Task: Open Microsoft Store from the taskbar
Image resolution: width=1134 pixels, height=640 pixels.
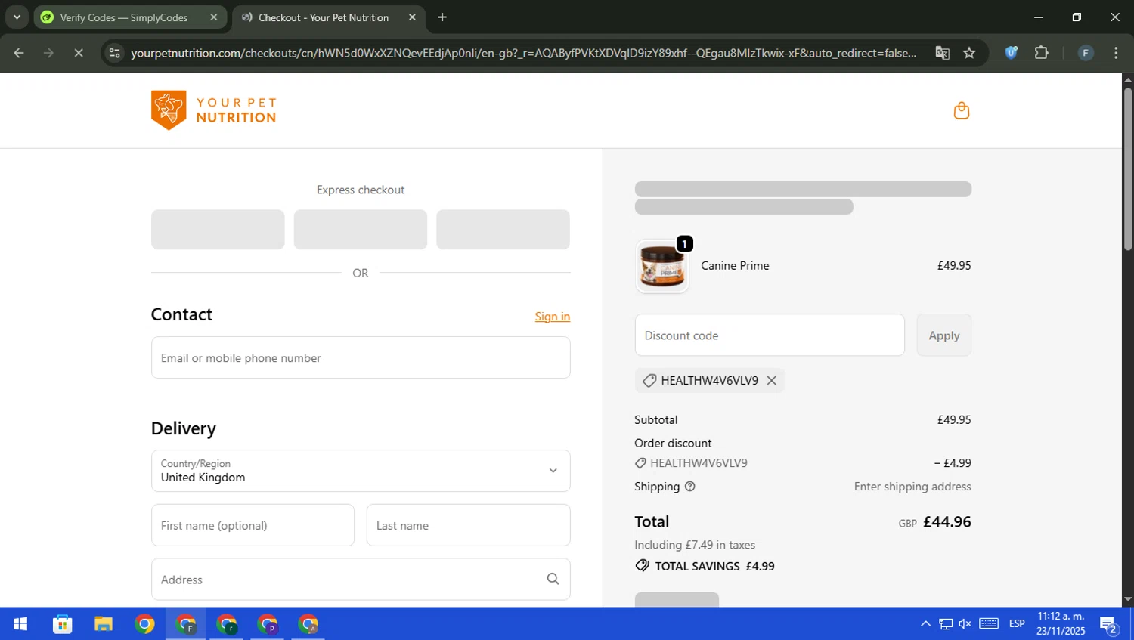Action: coord(62,624)
